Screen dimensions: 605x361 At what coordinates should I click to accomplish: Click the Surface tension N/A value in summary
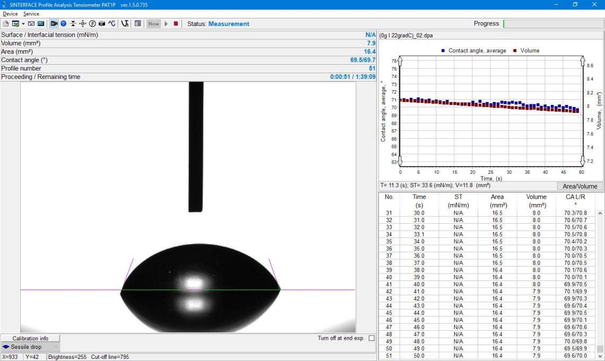coord(370,34)
